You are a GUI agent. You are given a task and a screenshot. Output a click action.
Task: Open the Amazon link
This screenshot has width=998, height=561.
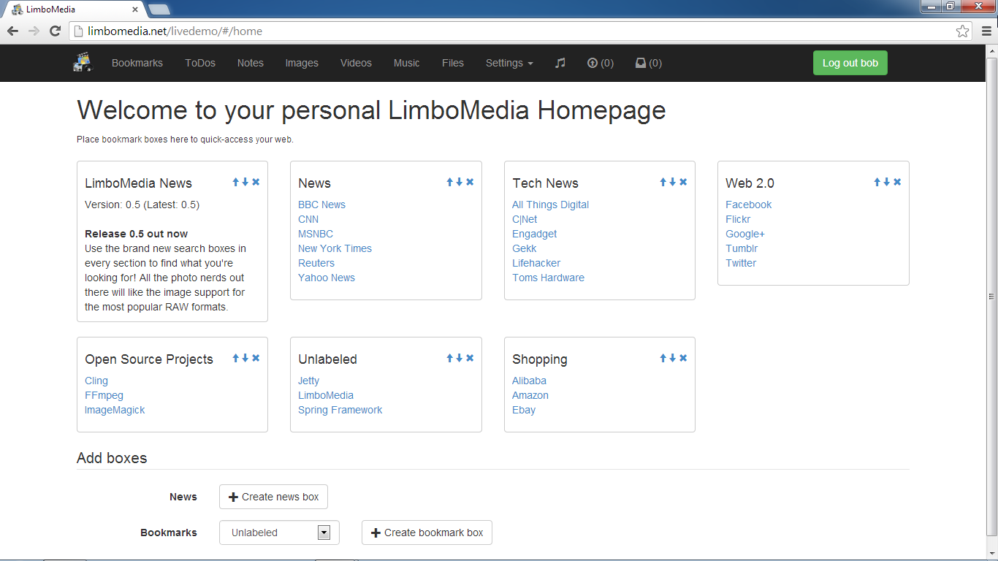(530, 395)
